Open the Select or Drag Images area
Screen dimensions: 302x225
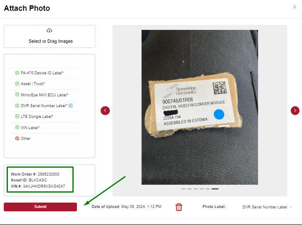click(x=49, y=36)
